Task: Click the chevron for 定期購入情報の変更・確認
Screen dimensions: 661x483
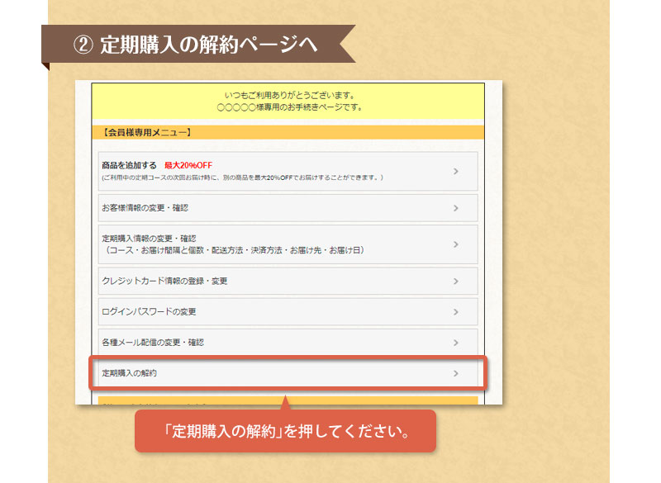Action: (455, 244)
